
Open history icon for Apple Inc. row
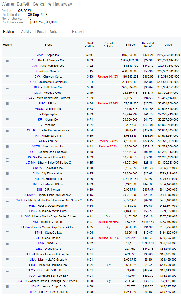[x=8, y=55]
